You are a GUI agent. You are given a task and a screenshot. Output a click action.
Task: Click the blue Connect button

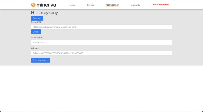(37, 18)
